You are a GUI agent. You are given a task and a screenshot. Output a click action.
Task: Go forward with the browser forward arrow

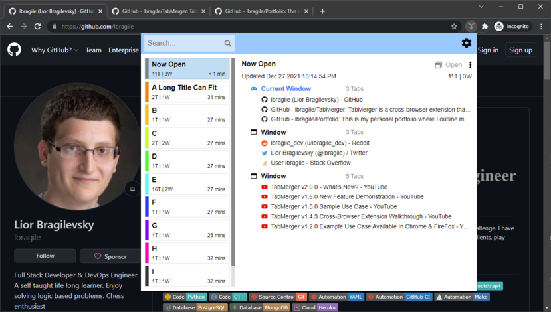tap(23, 27)
